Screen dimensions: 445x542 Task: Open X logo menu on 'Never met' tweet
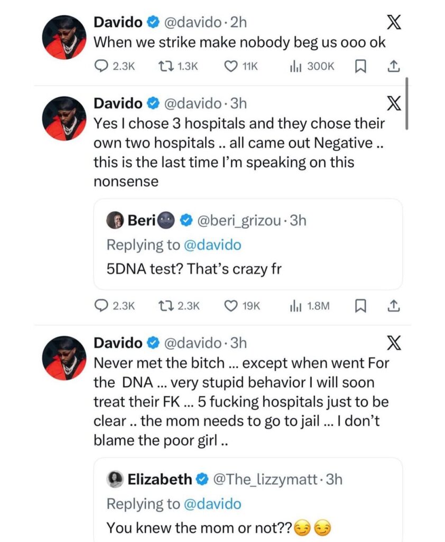[394, 344]
